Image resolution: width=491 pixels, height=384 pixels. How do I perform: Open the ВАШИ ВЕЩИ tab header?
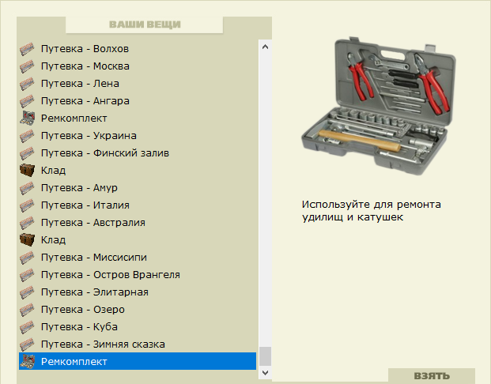click(x=145, y=24)
